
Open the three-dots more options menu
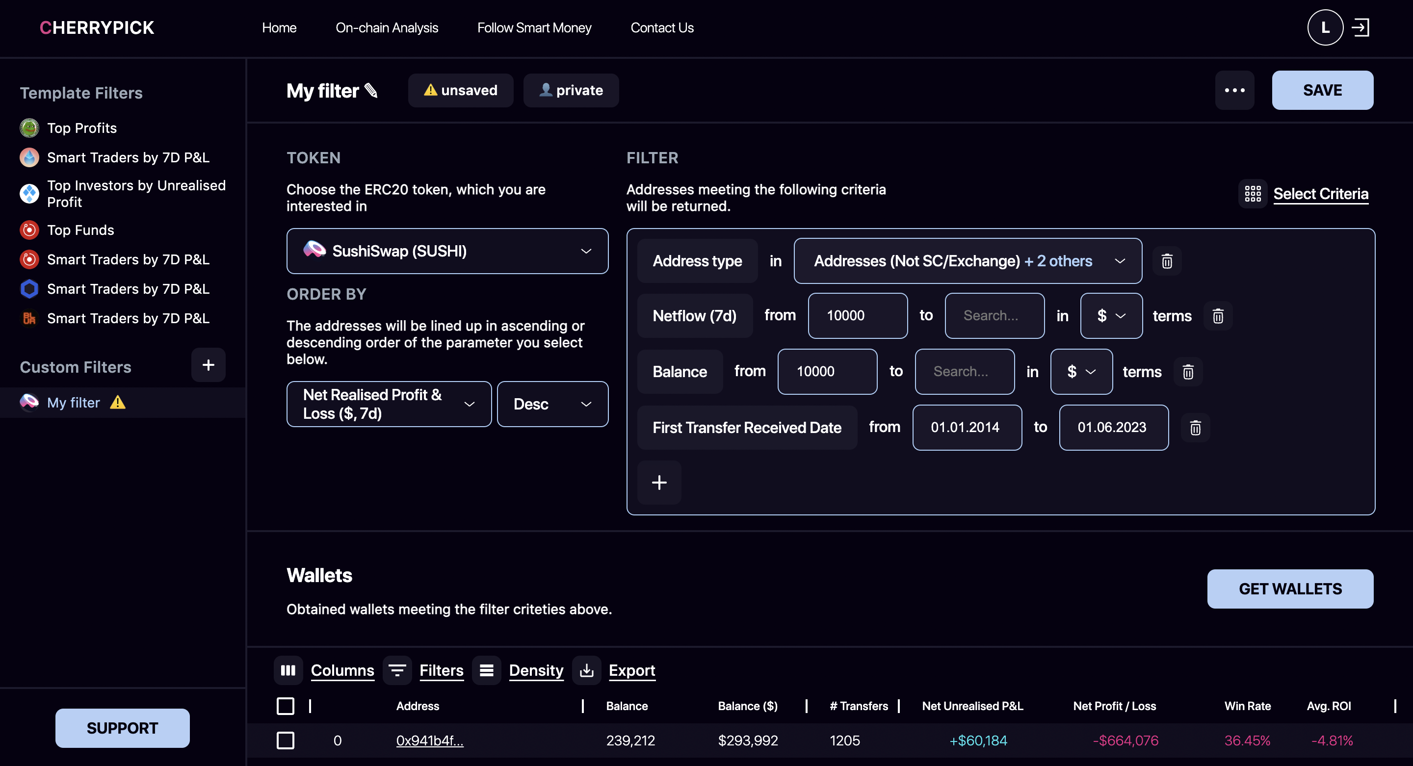coord(1234,90)
